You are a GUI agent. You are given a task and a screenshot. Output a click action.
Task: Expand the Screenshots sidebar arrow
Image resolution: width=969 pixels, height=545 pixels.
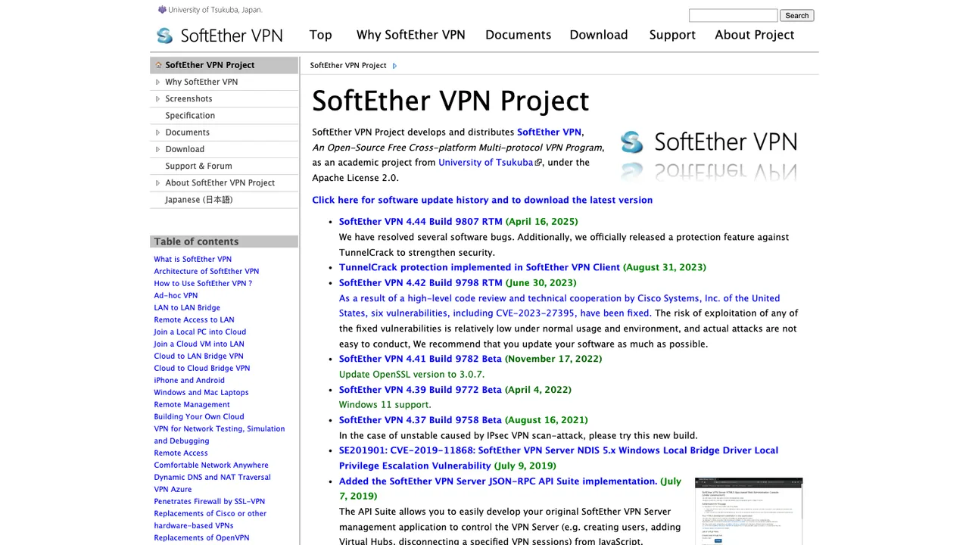click(x=157, y=98)
